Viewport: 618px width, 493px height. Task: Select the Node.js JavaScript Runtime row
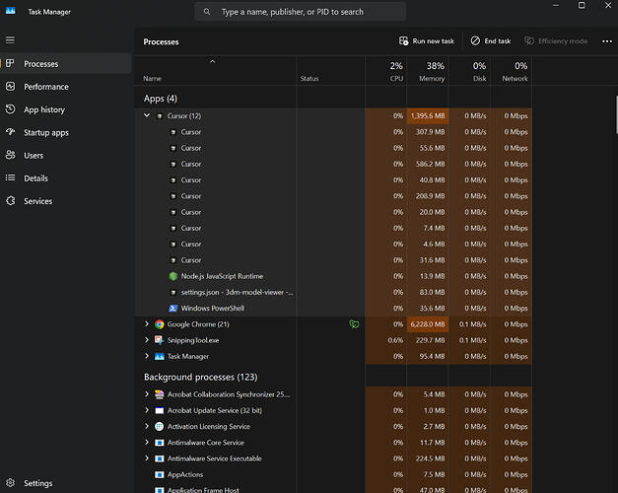(333, 276)
